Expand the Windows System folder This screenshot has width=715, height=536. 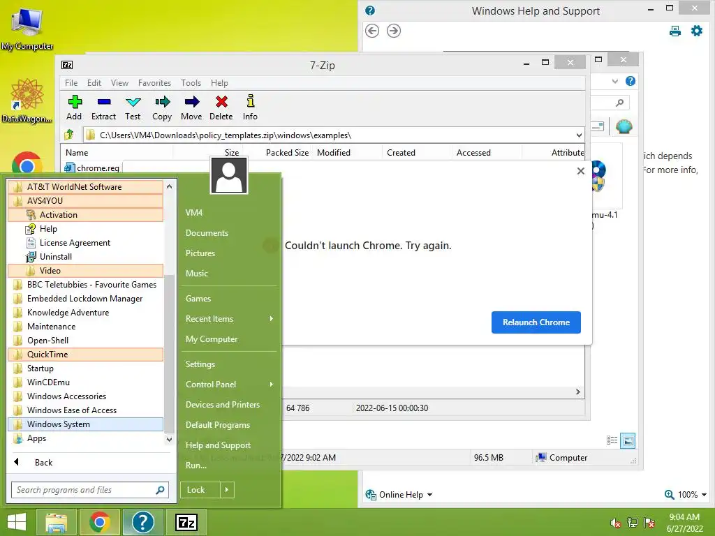85,424
